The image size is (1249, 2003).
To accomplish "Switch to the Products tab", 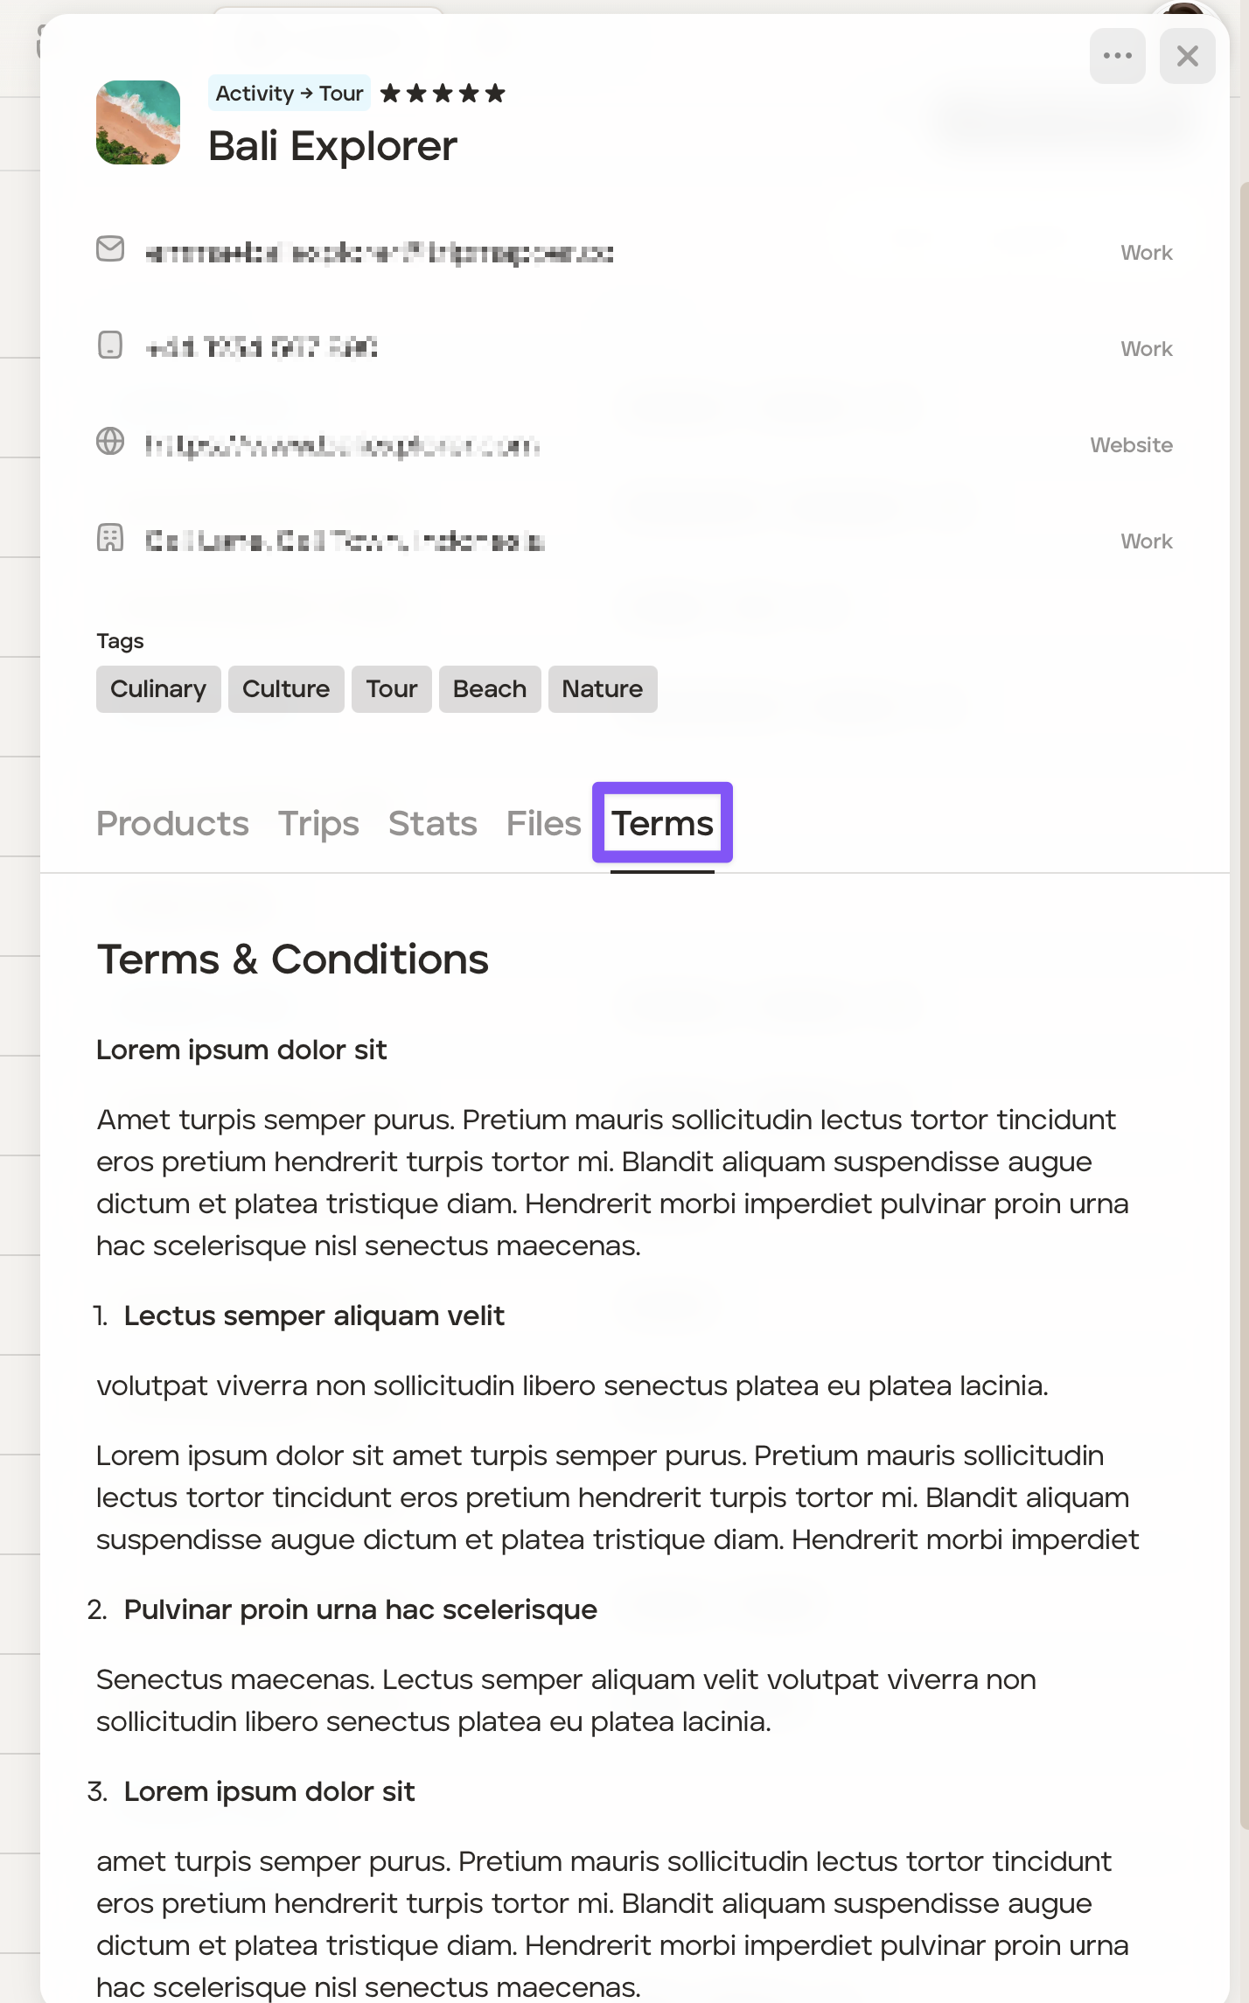I will coord(172,824).
